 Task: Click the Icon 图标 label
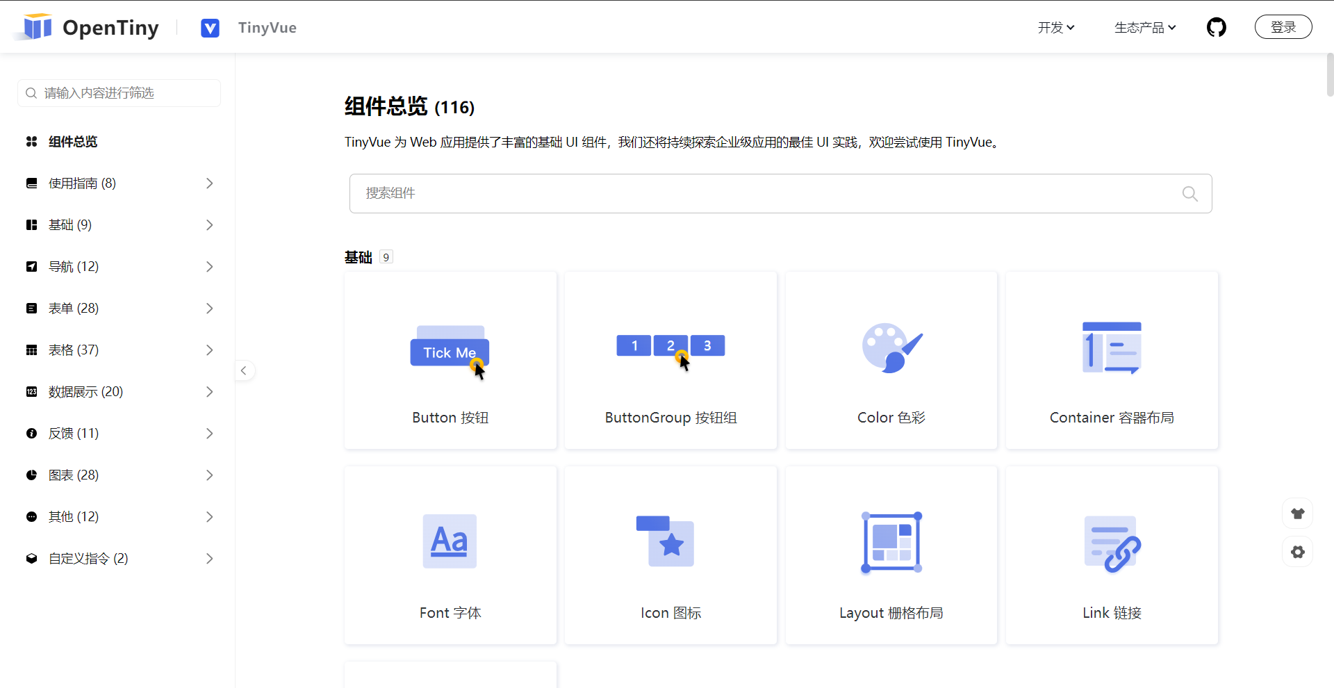pos(670,613)
